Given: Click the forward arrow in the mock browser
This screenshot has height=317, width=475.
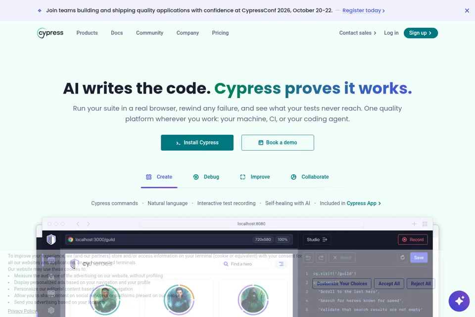Looking at the screenshot, I should click(x=88, y=224).
